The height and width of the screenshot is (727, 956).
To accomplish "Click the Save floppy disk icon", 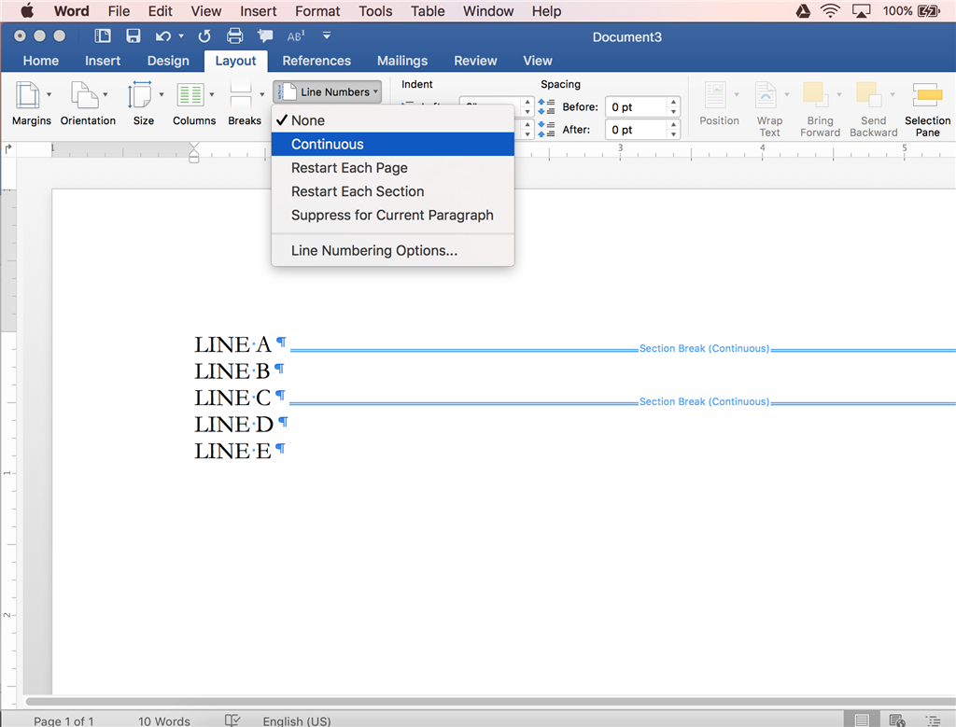I will (x=133, y=36).
